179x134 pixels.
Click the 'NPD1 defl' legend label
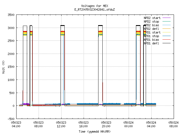click(x=151, y=43)
